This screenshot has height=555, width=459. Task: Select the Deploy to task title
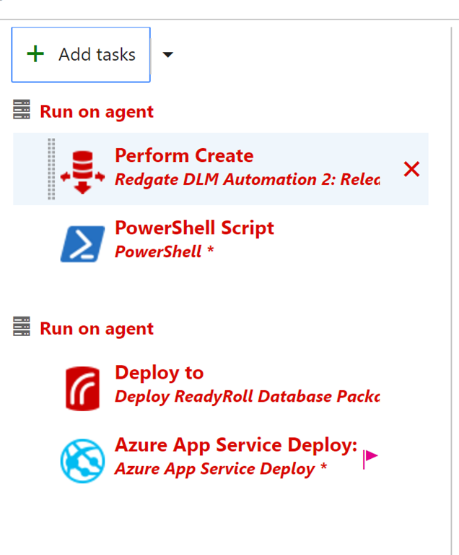point(159,373)
